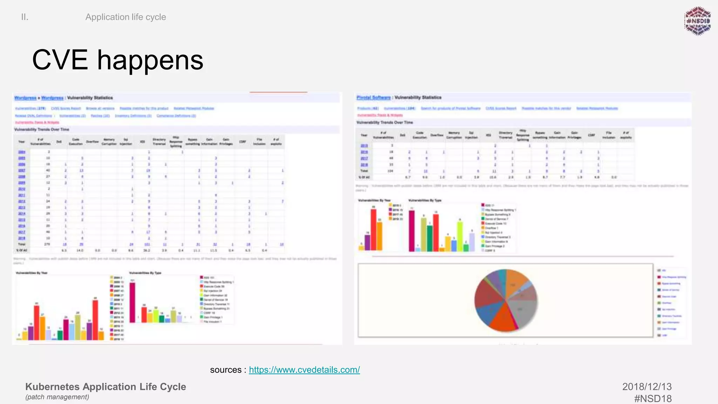Image resolution: width=718 pixels, height=404 pixels.
Task: Open 'Compliance Definitions (0)' link
Action: tap(176, 116)
